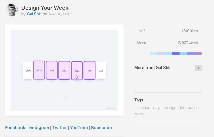Open the YouTube link

point(79,128)
